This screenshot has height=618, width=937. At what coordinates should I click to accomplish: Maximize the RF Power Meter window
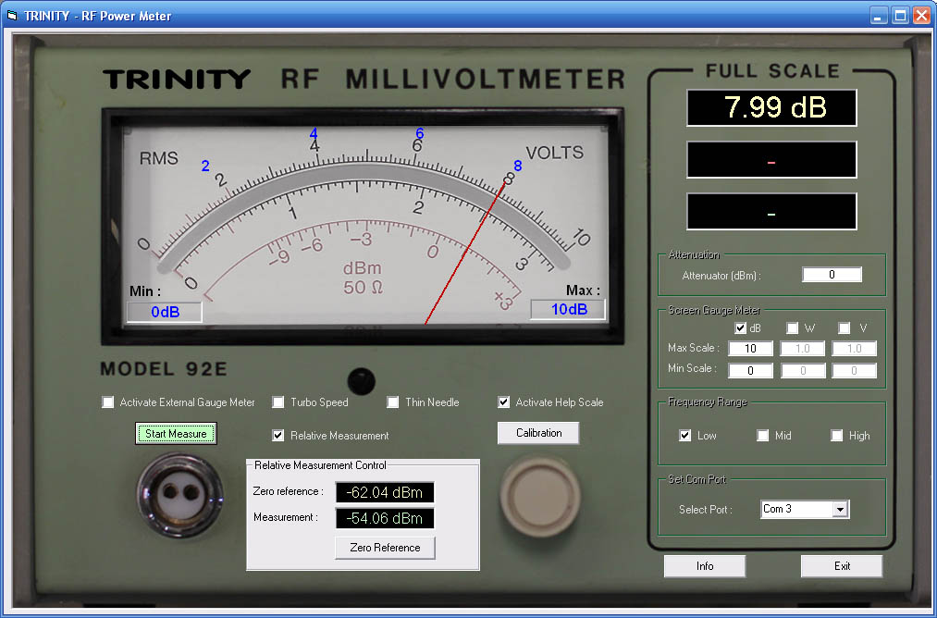tap(900, 16)
